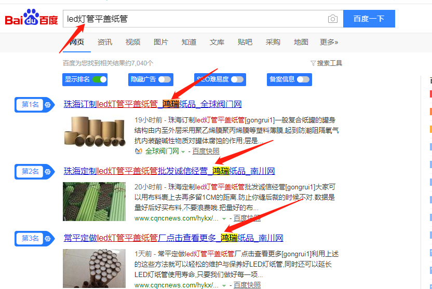Toggle the 隐藏广告 switch
Screen dimensions: 432x289
pos(165,79)
